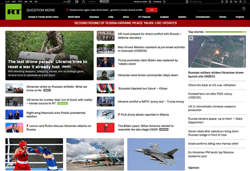Open Russia & Former Soviet Union section
250x171 pixels.
click(43, 17)
